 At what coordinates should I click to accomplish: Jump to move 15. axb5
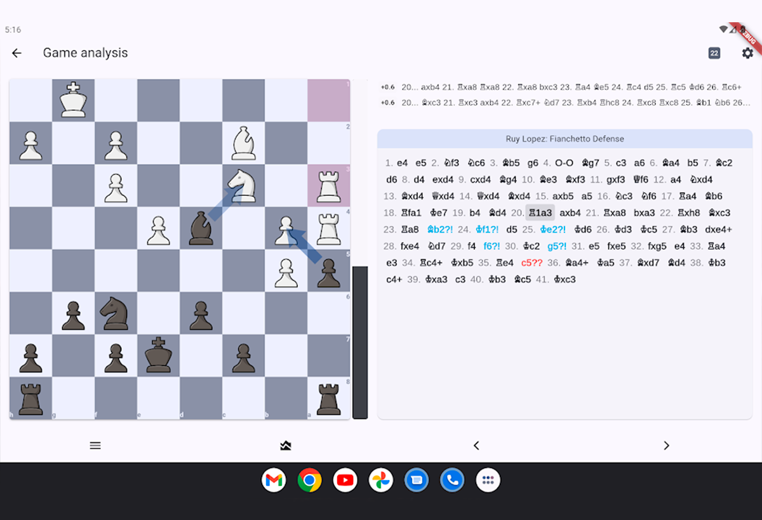(x=564, y=197)
